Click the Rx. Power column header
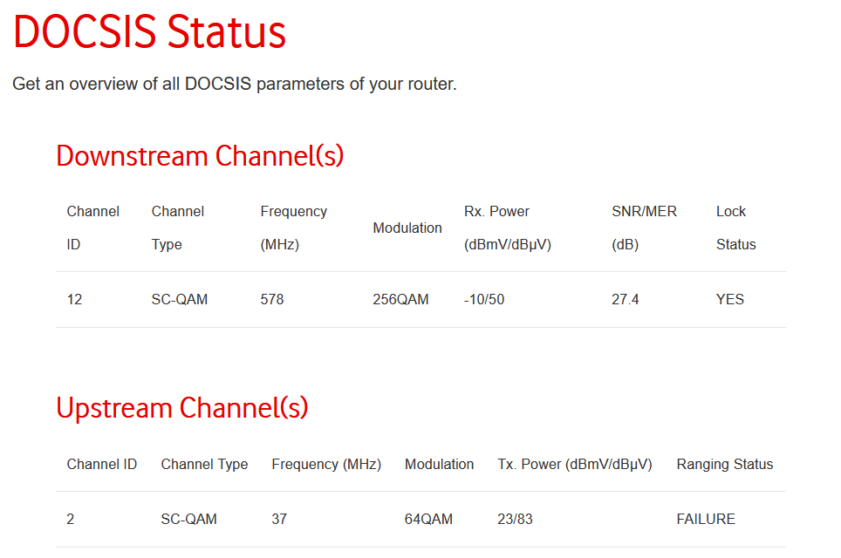This screenshot has height=558, width=841. tap(508, 228)
